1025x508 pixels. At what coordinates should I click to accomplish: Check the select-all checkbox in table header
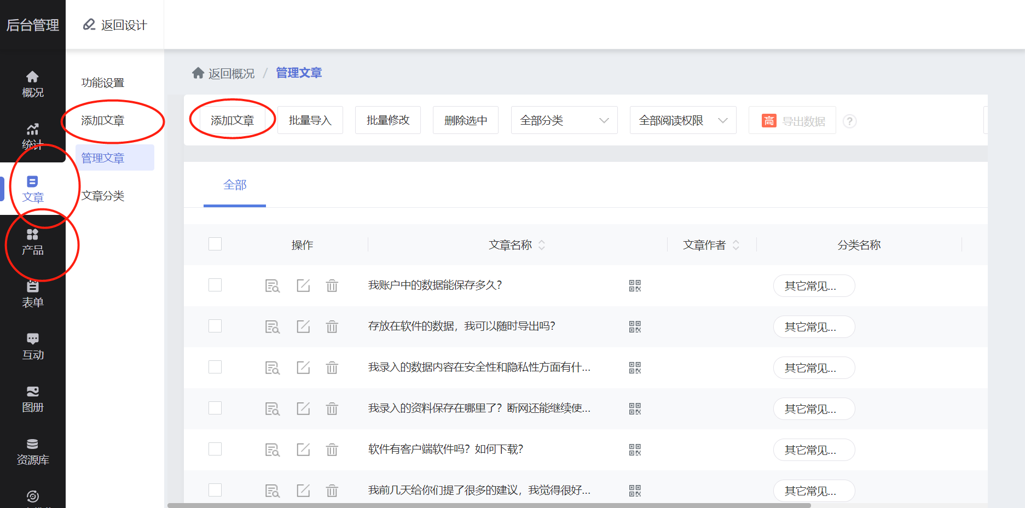coord(215,244)
